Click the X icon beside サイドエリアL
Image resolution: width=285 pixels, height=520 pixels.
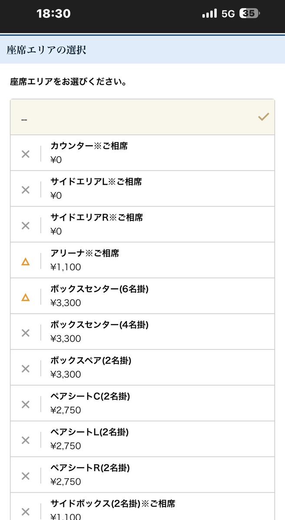click(x=26, y=190)
